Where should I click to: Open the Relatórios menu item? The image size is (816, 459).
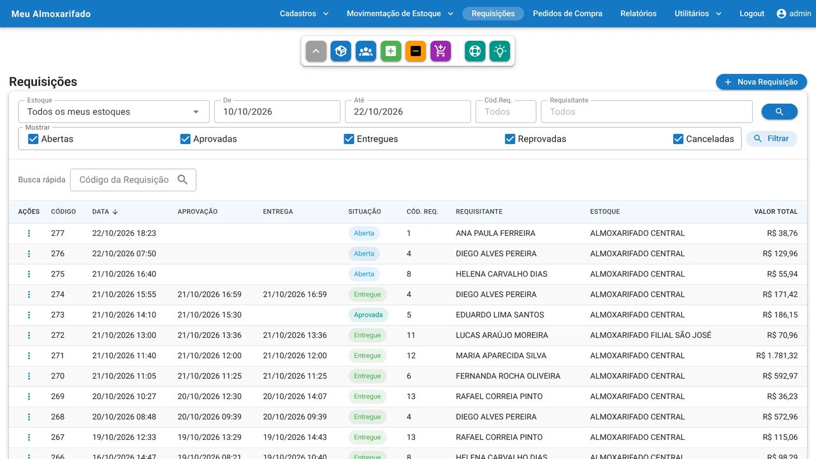click(x=638, y=13)
